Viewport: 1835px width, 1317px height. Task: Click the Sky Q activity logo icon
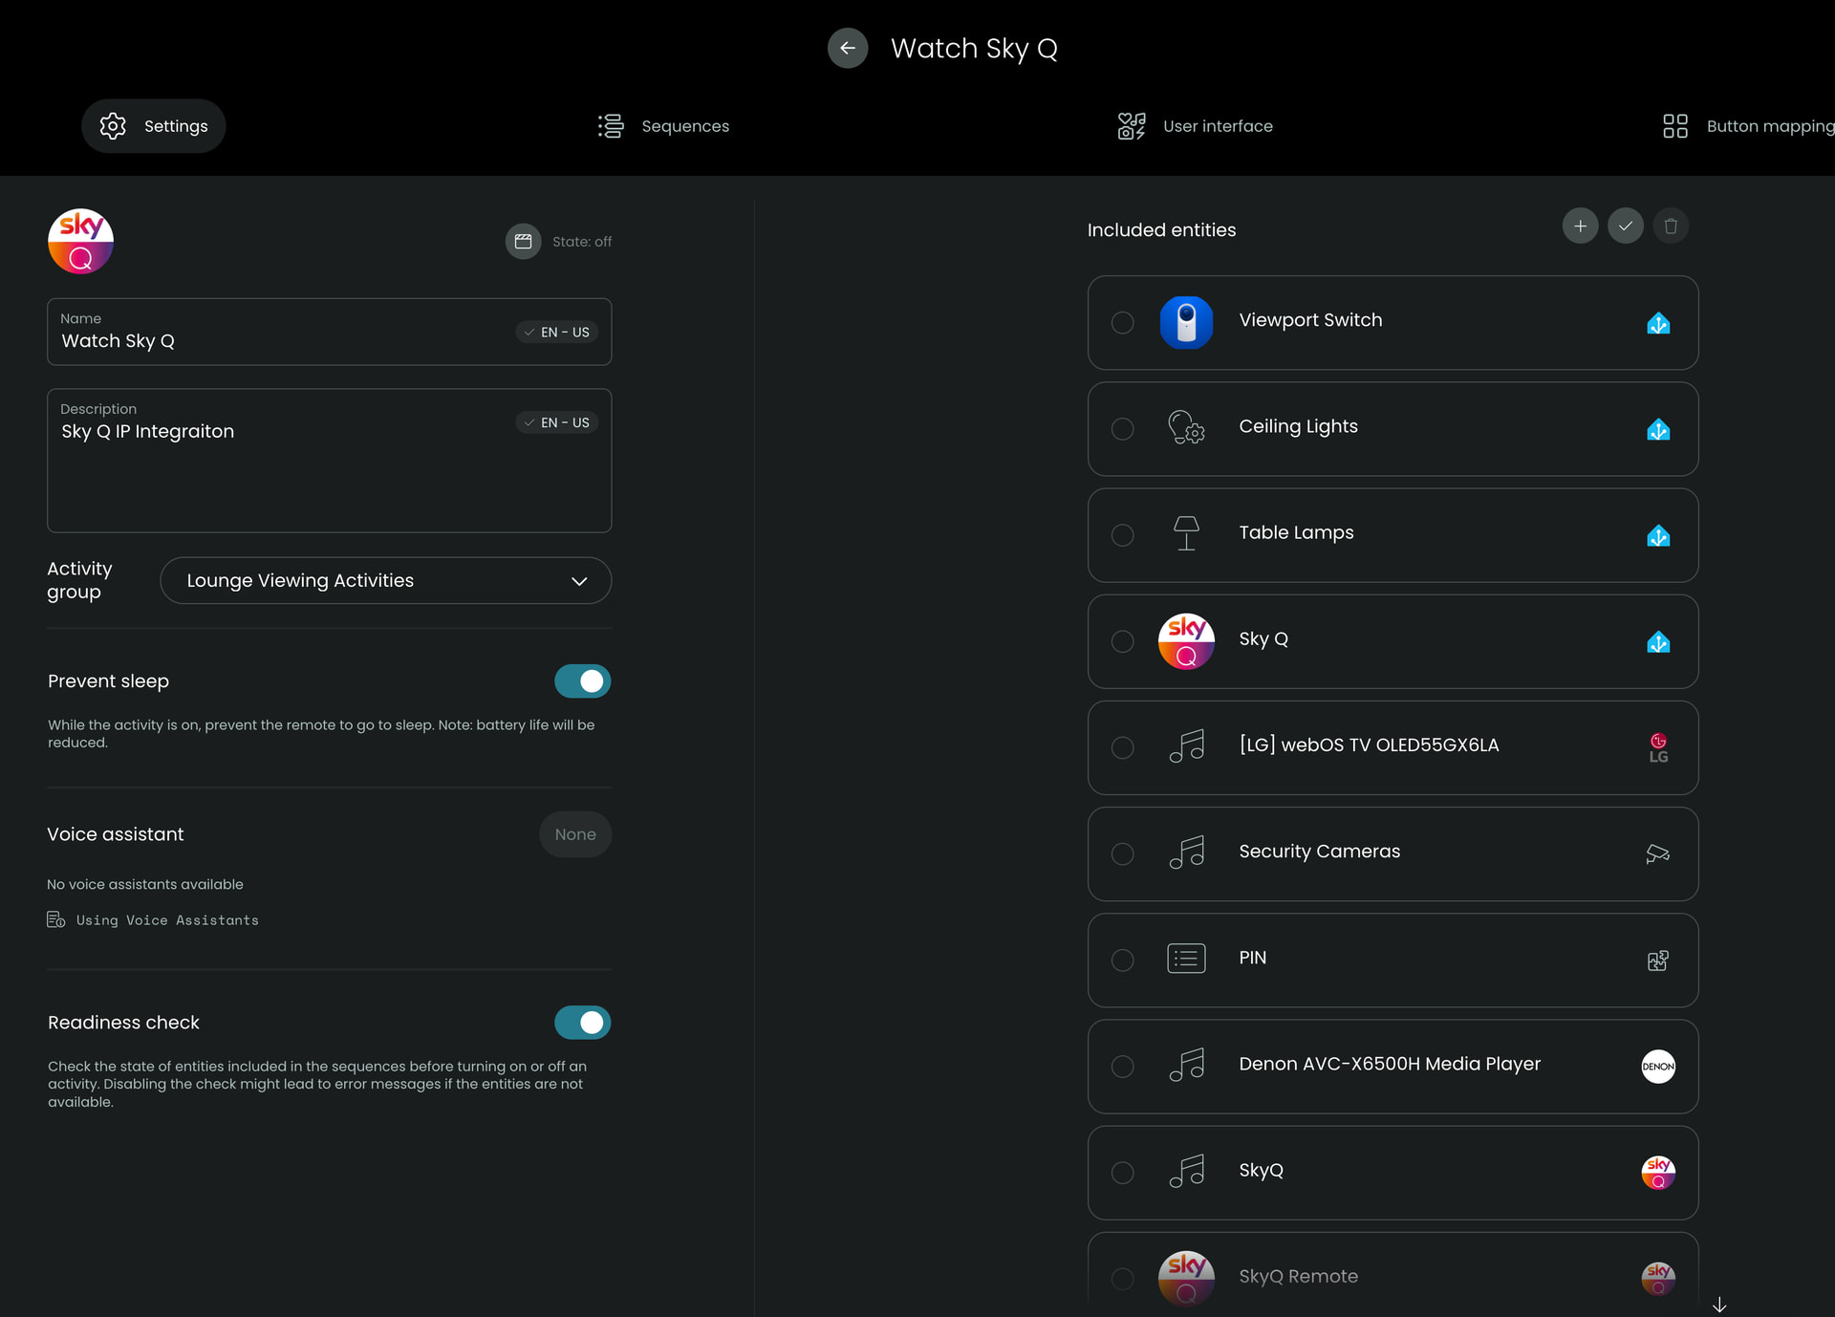point(81,241)
